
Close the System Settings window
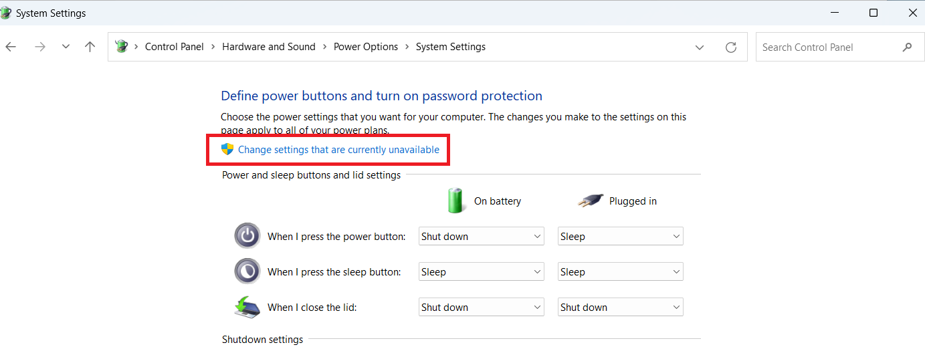point(912,13)
